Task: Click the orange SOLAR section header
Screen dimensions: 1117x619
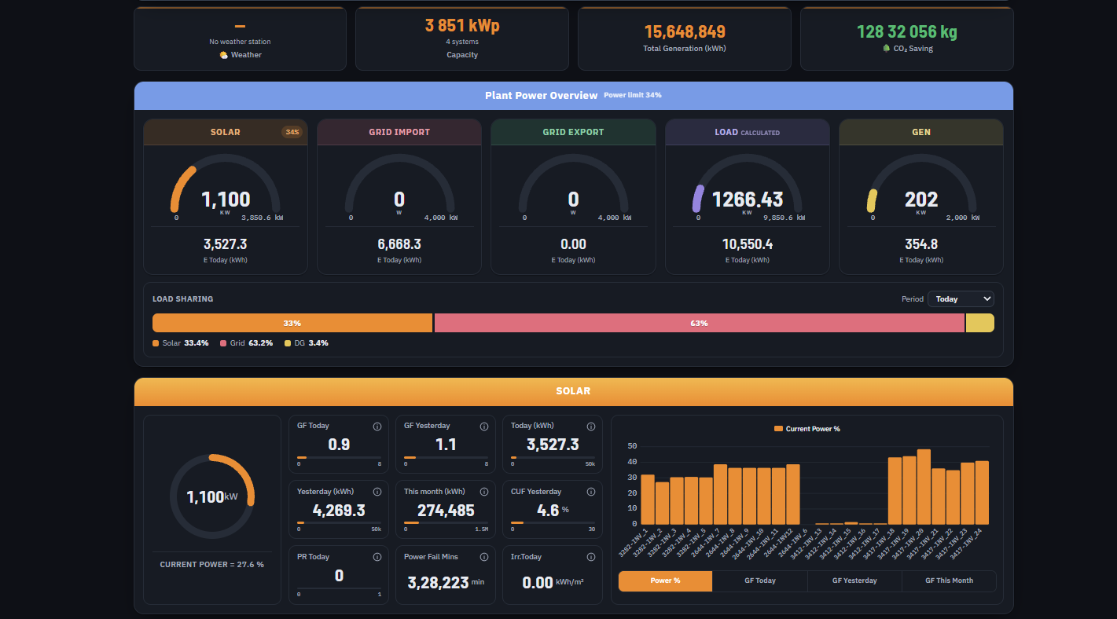Action: [574, 391]
